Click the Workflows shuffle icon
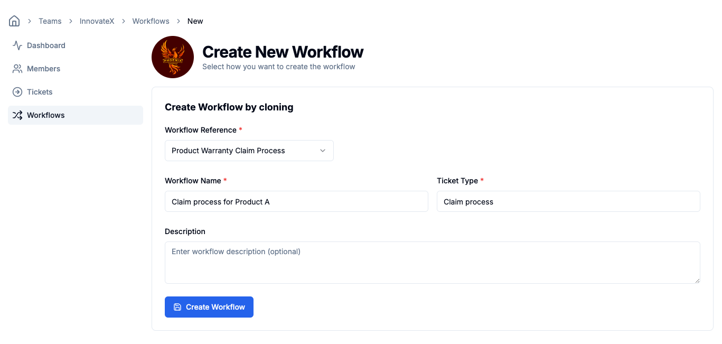This screenshot has height=344, width=722. point(17,115)
